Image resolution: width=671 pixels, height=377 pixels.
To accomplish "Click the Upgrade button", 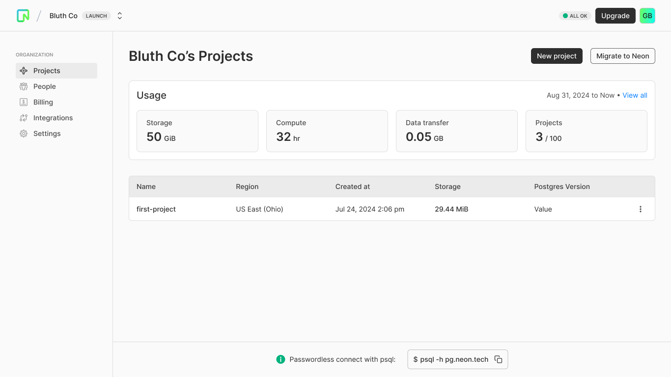I will tap(615, 16).
